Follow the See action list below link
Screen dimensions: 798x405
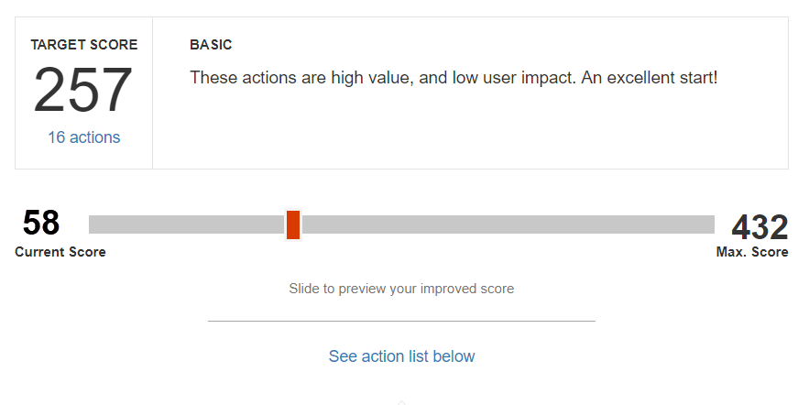401,356
